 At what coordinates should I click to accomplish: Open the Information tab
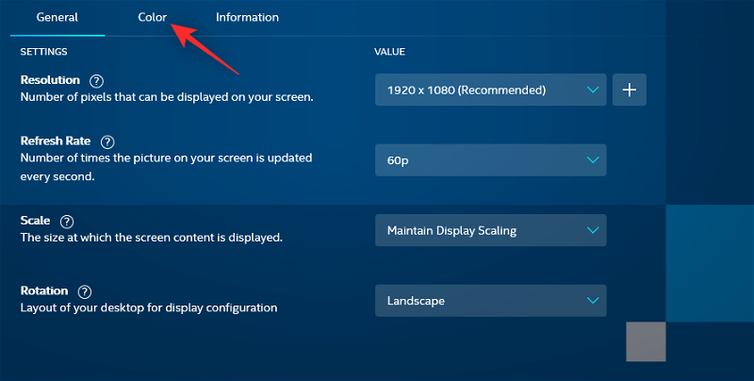pos(247,17)
